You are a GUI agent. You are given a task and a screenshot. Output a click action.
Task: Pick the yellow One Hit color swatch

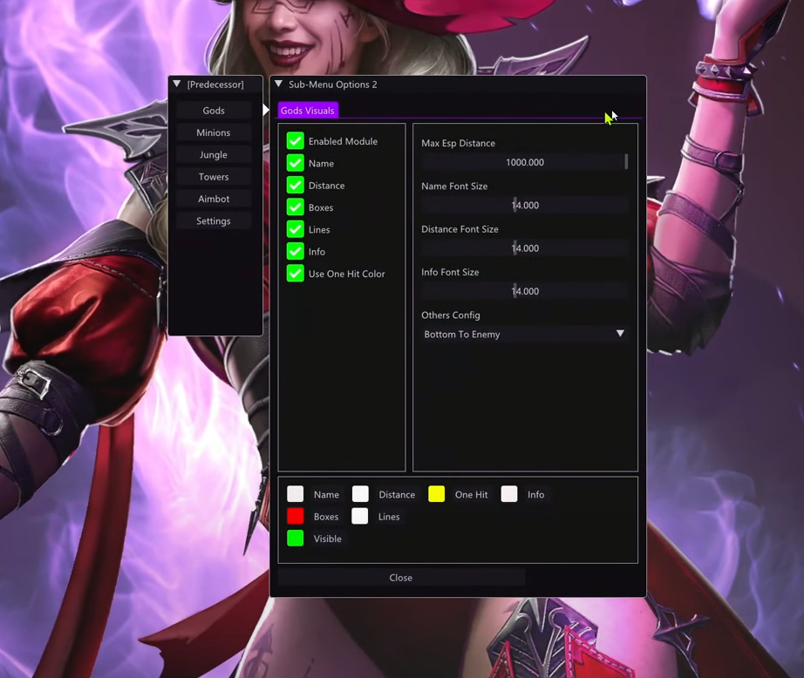coord(437,494)
